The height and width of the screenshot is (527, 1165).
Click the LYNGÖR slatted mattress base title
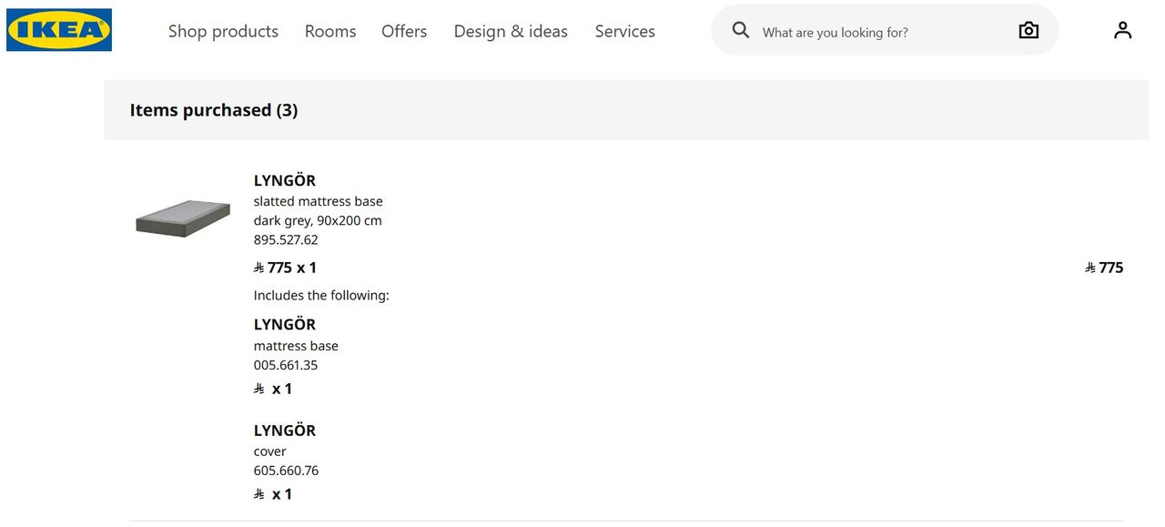(285, 180)
